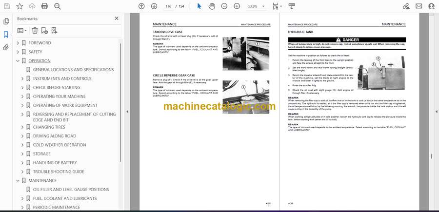Select the PERIODIC MAINTENANCE bookmark
439x212 pixels.
point(57,207)
